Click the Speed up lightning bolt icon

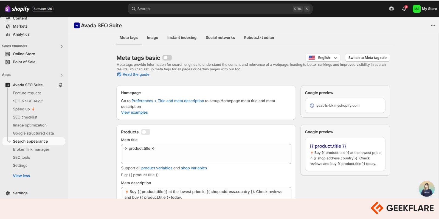coord(33,109)
